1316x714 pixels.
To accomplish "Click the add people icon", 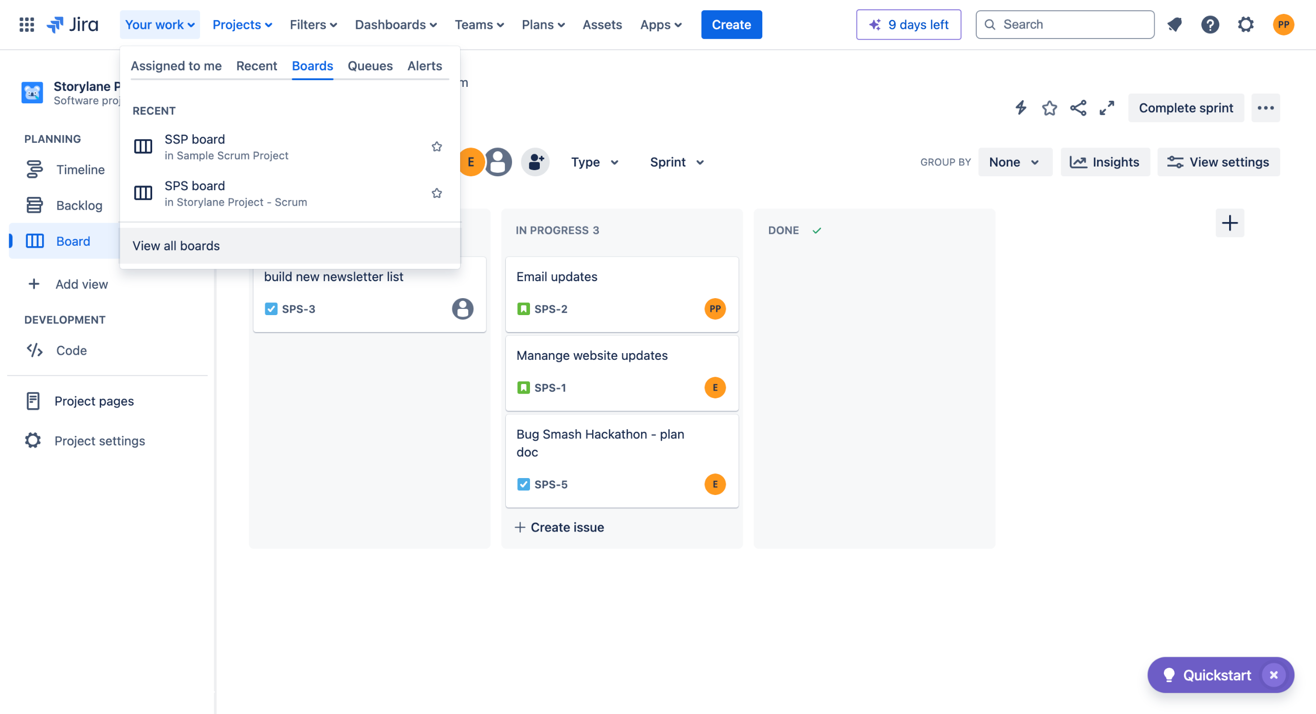I will (x=535, y=162).
